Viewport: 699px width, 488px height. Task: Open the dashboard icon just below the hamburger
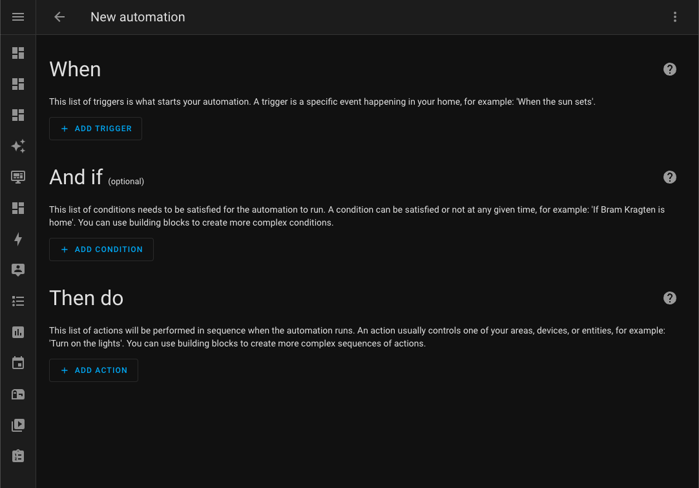[18, 53]
